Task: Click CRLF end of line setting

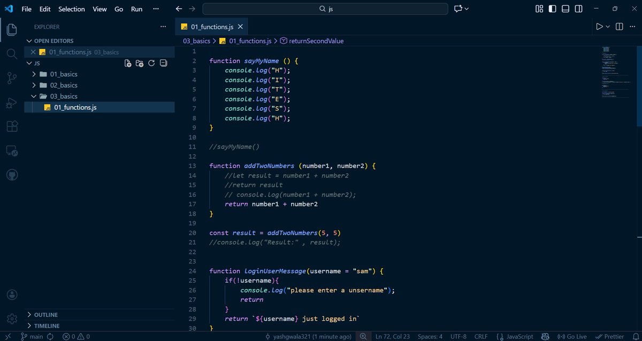Action: pyautogui.click(x=480, y=337)
